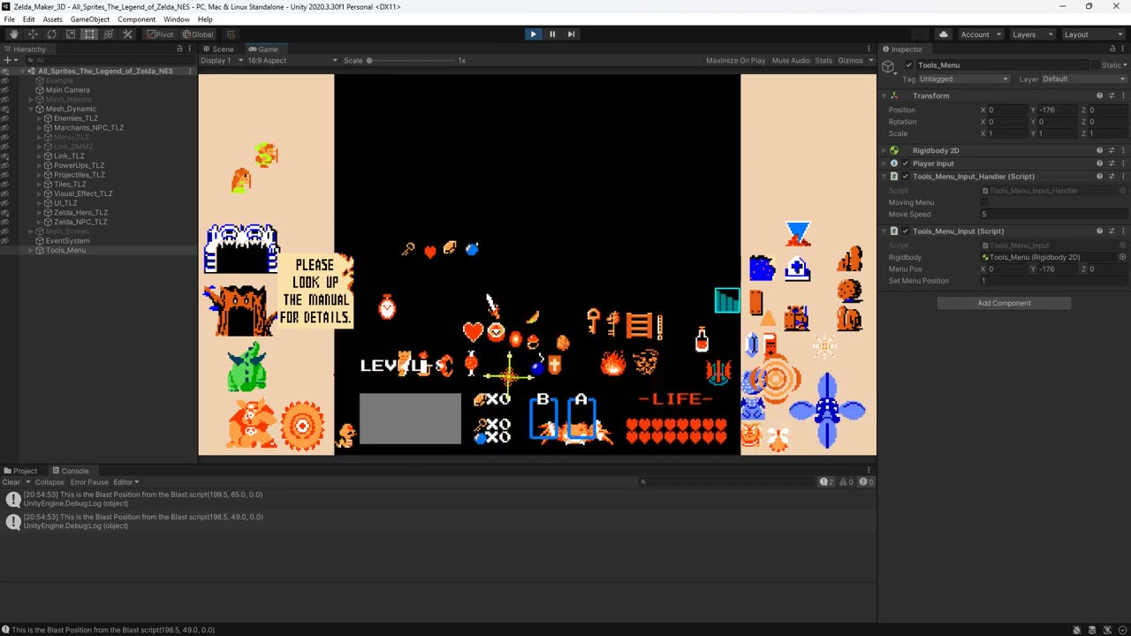Open Rigidbody 2D context menu
The height and width of the screenshot is (636, 1131).
click(x=1123, y=150)
